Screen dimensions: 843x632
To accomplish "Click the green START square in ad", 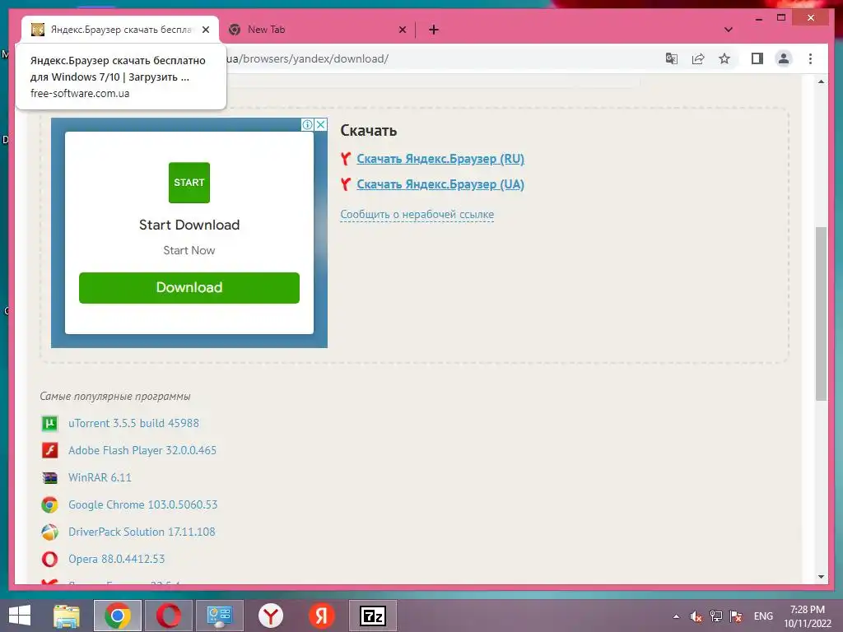I will coord(189,183).
